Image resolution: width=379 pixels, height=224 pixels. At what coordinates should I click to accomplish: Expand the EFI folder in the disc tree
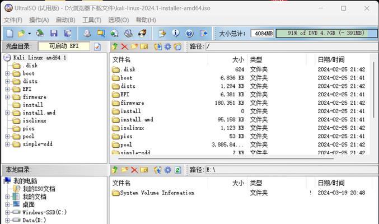[7, 89]
